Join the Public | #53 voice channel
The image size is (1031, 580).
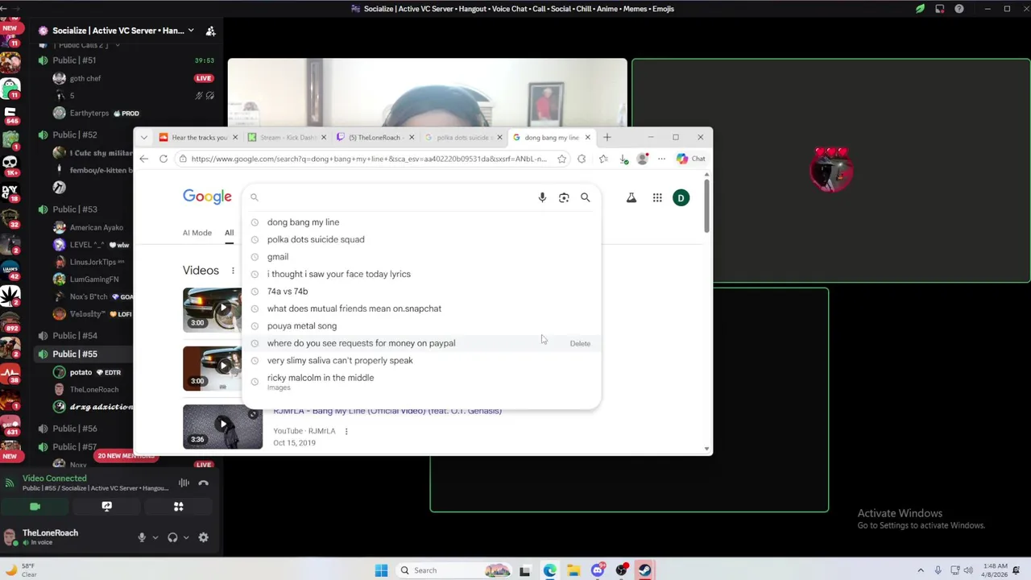[x=74, y=209]
